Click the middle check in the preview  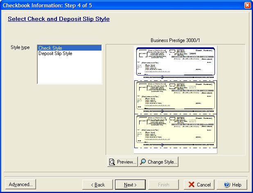(x=175, y=96)
